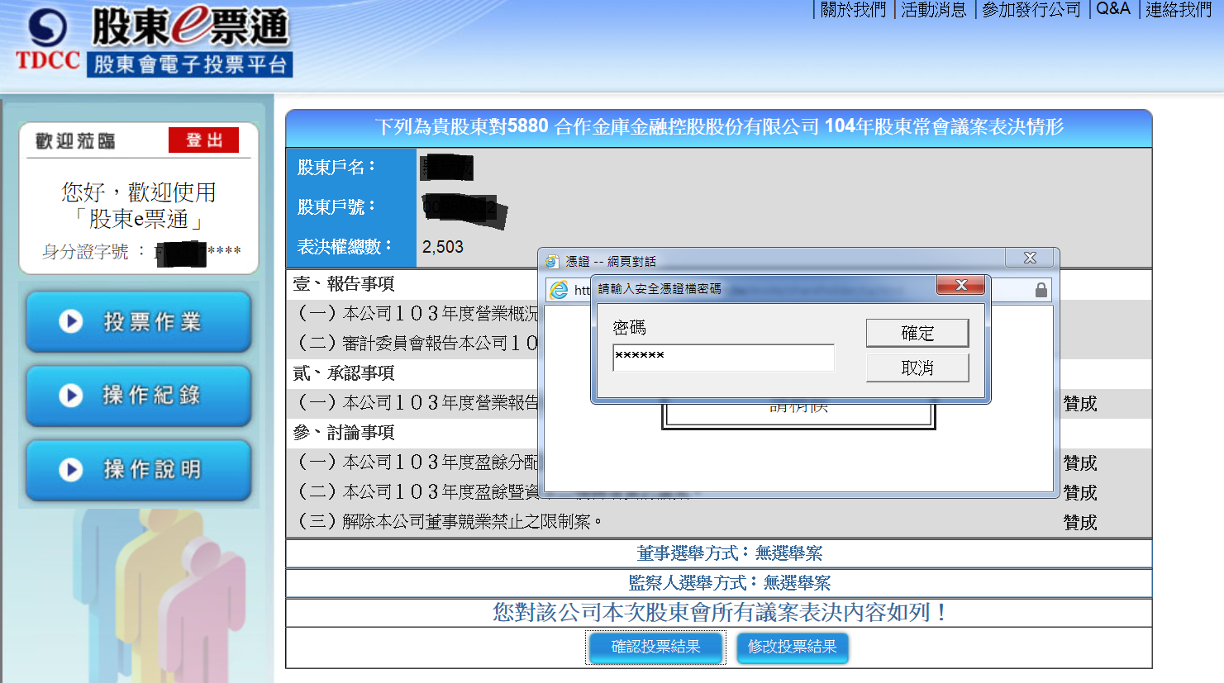Click the 貳、承認事項 heading
1224x683 pixels.
click(x=344, y=373)
